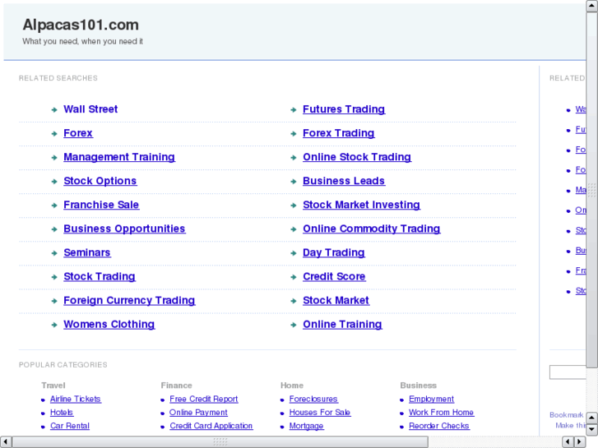Viewport: 598px width, 448px height.
Task: Open the Stock Market link
Action: pos(336,300)
